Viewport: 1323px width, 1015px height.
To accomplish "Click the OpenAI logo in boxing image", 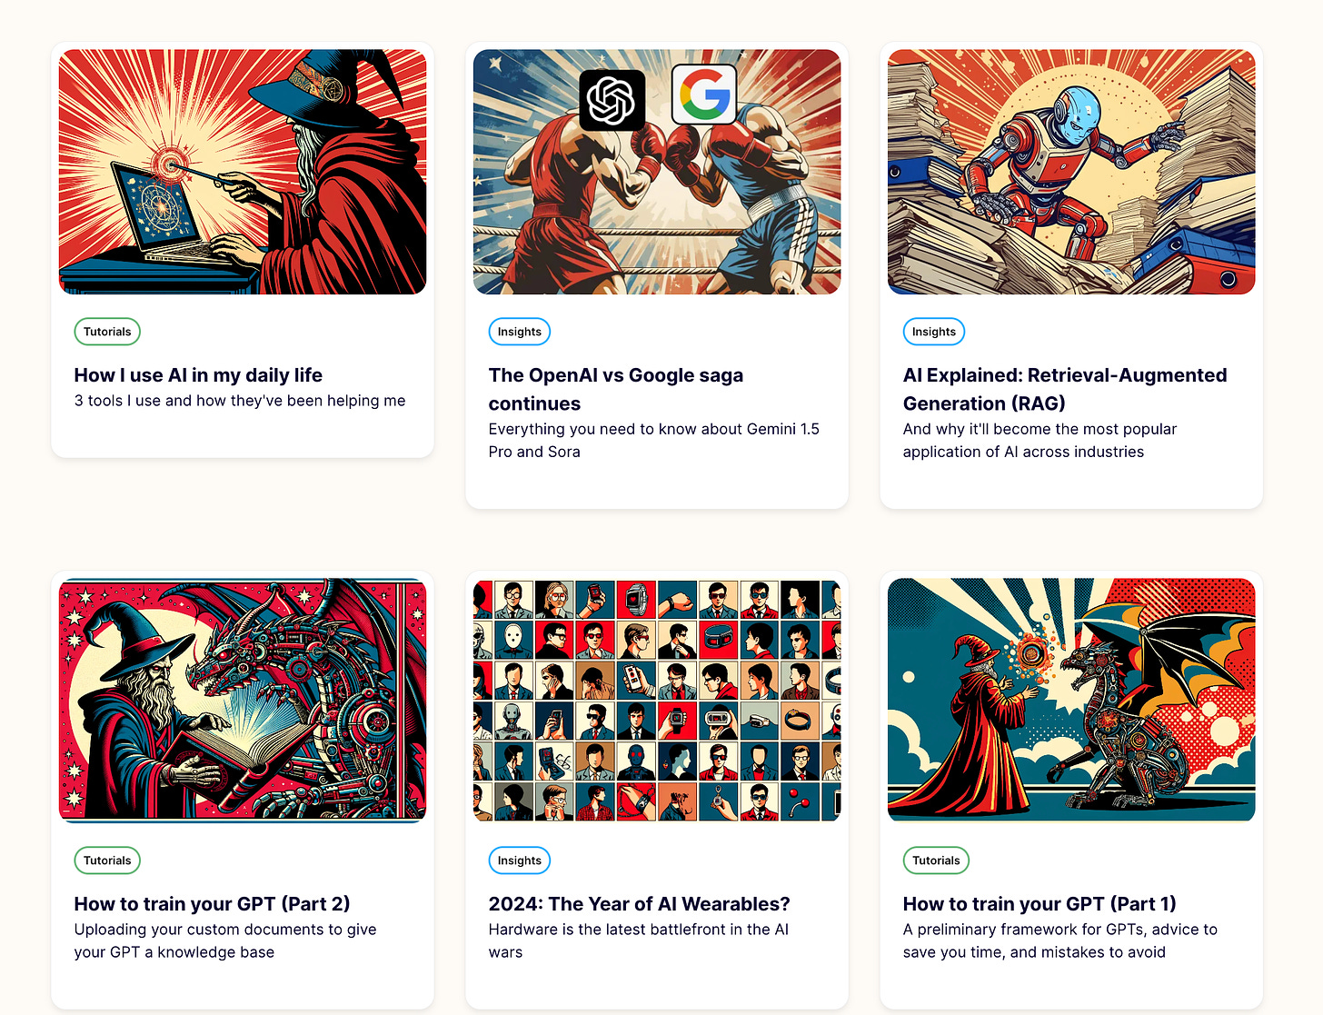I will (x=612, y=100).
